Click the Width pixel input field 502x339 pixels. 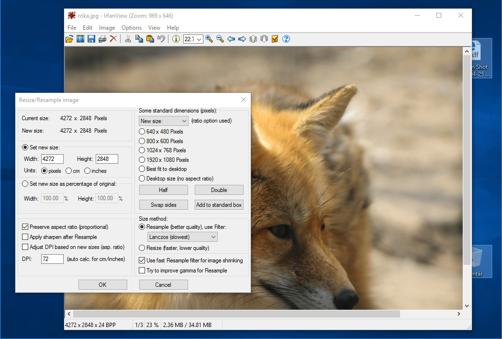[x=53, y=159]
